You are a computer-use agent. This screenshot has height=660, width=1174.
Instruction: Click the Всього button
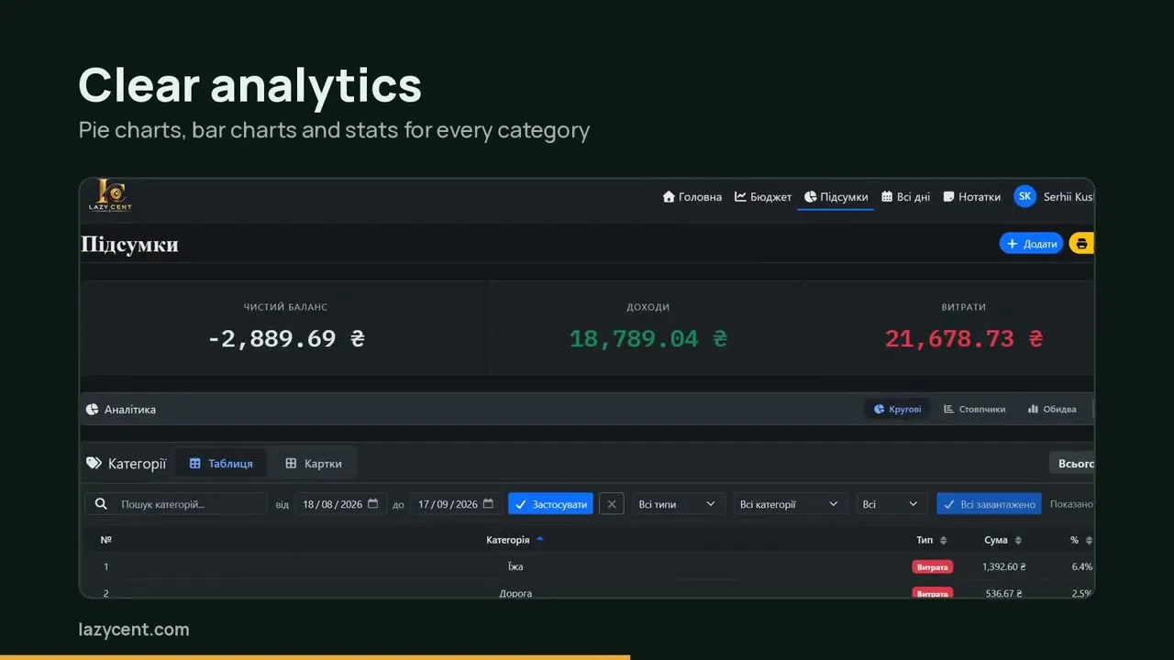coord(1072,463)
